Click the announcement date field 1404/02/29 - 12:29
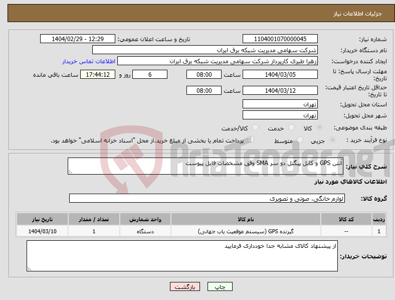The height and width of the screenshot is (300, 395). 78,39
